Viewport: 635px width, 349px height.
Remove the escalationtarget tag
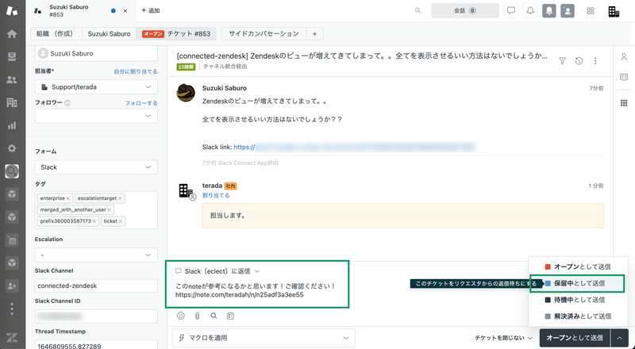pyautogui.click(x=120, y=198)
